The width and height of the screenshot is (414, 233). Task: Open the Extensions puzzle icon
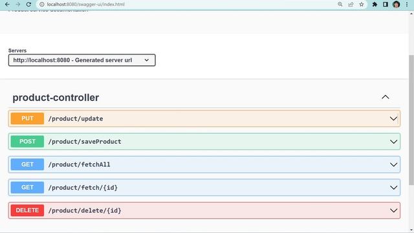(375, 5)
